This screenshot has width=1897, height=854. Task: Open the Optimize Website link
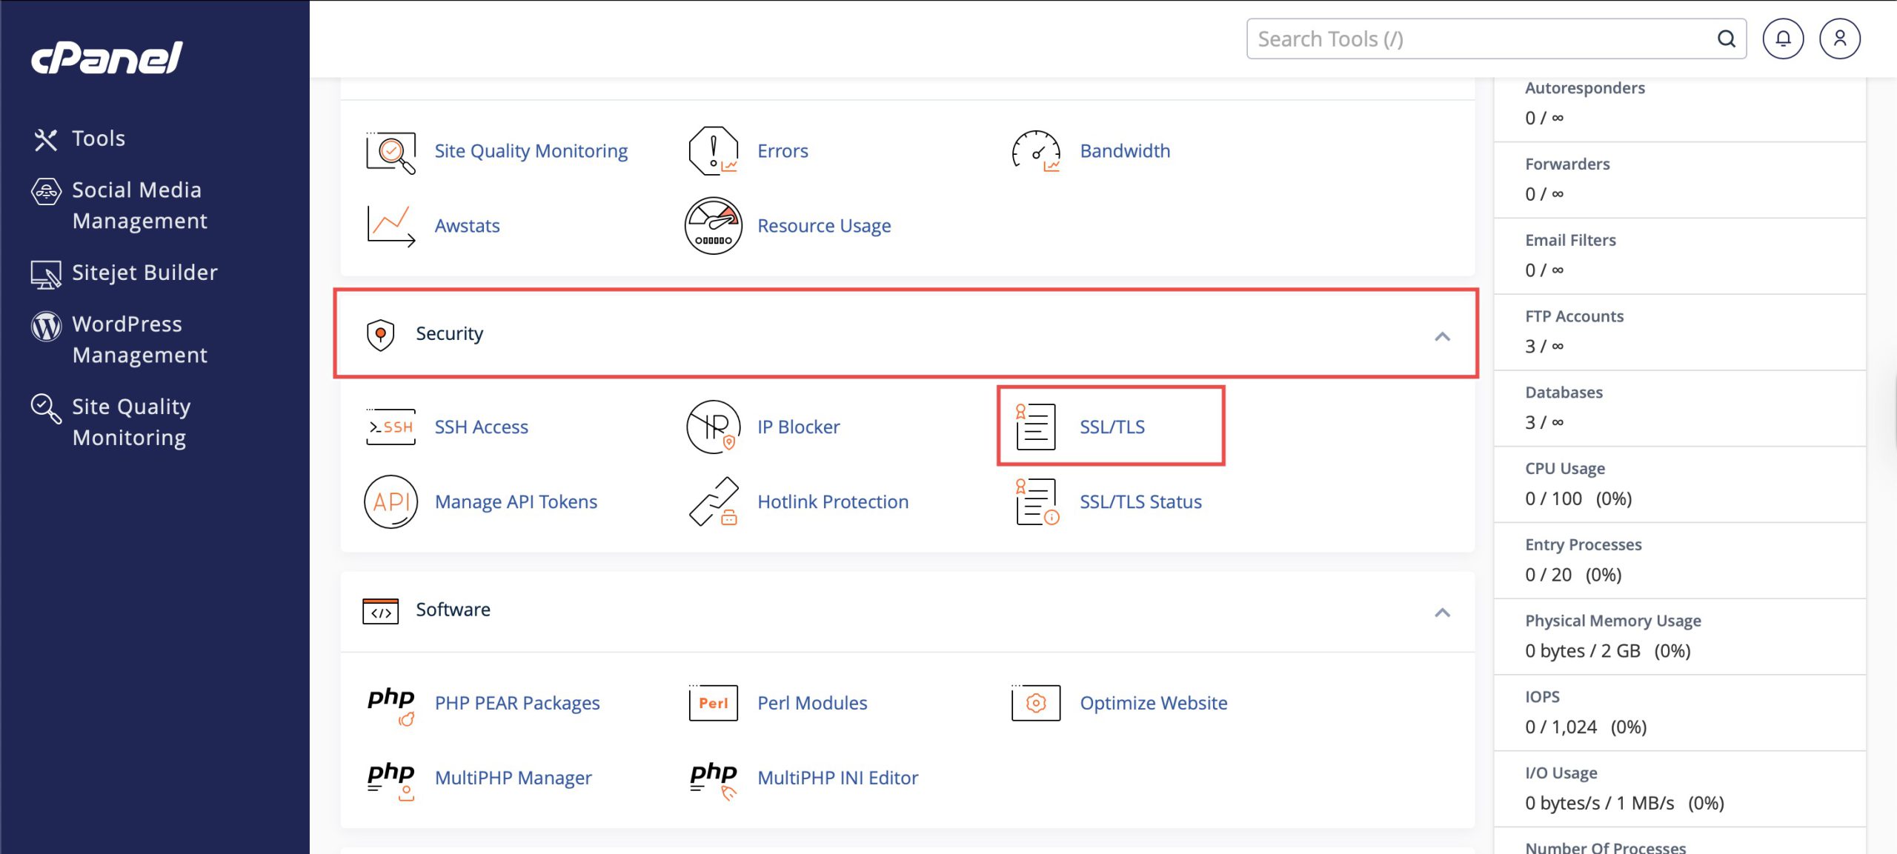point(1153,703)
